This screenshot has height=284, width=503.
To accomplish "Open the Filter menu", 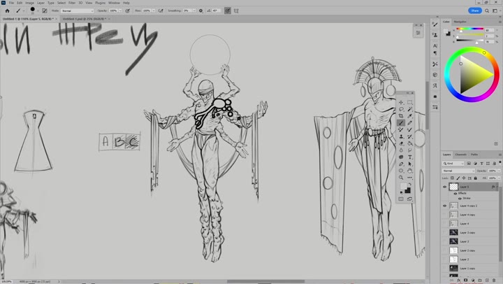I will [72, 3].
